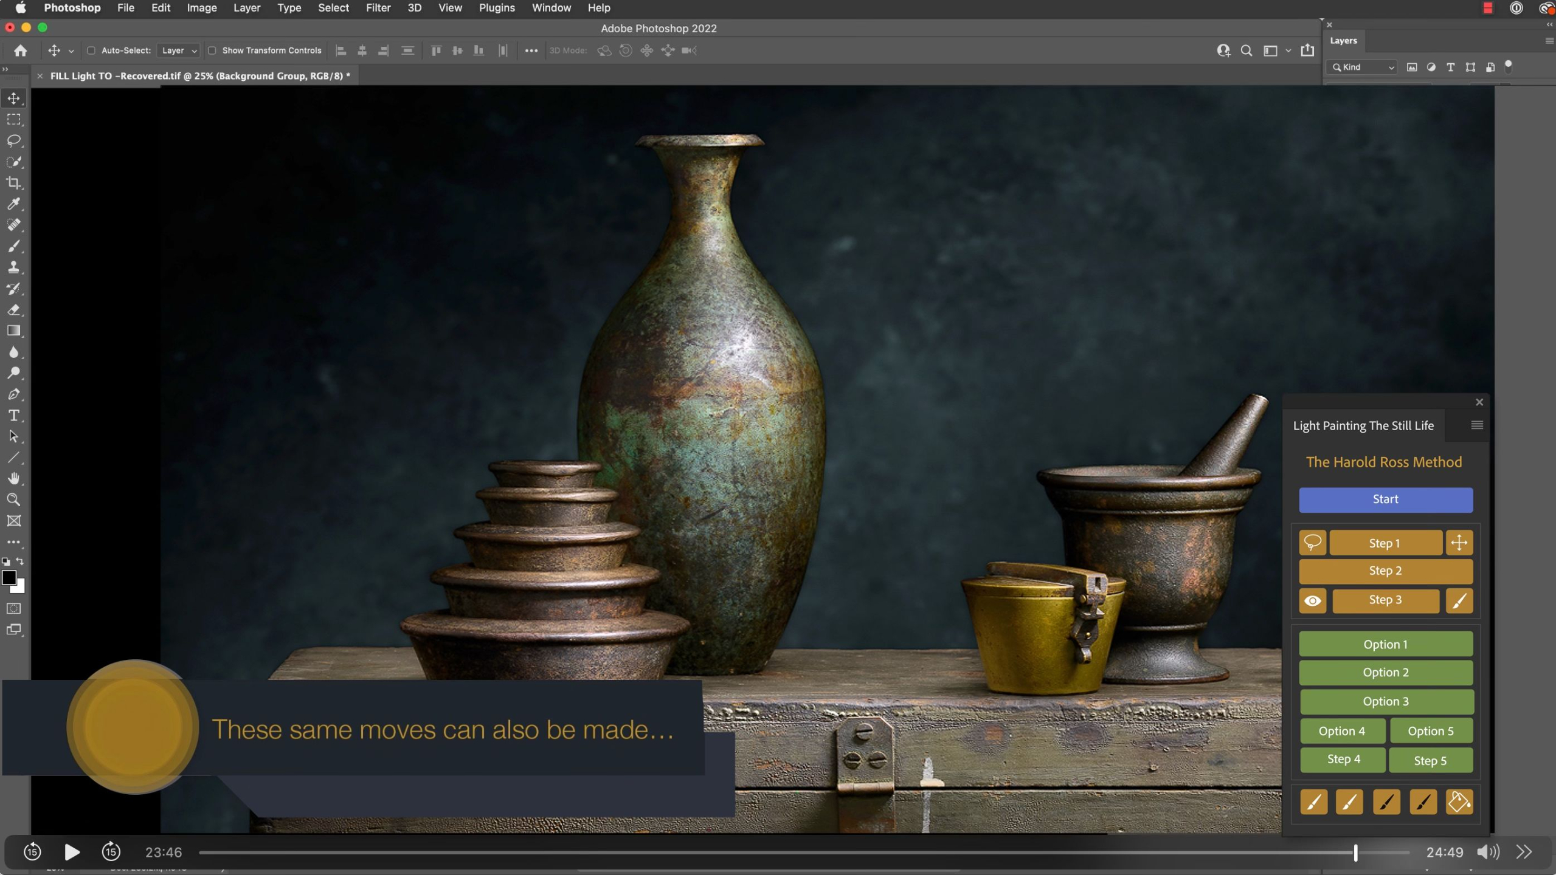Open the Plugins menu in the menu bar
Viewport: 1556px width, 875px height.
[x=496, y=8]
